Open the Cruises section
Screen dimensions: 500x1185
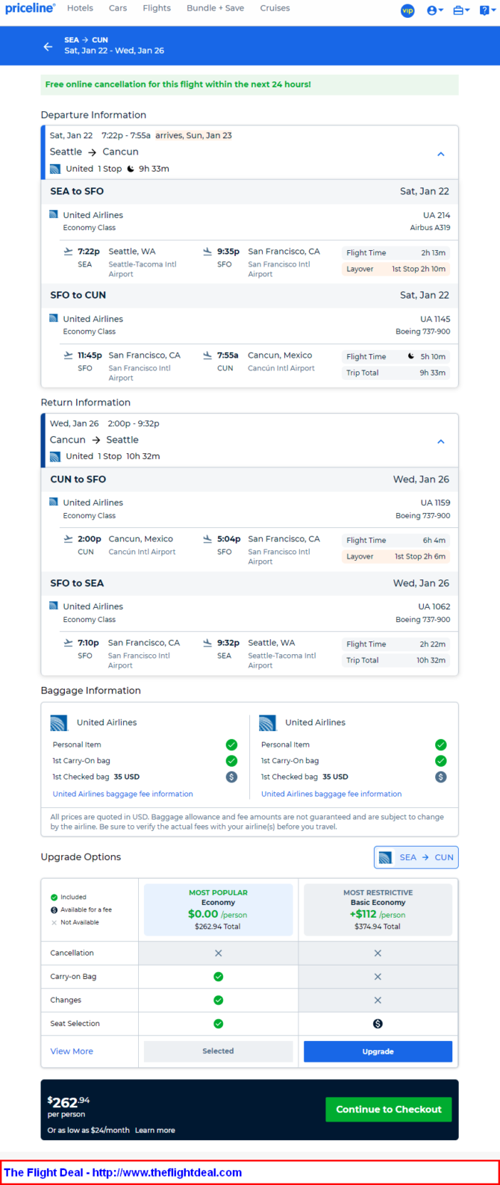click(275, 8)
